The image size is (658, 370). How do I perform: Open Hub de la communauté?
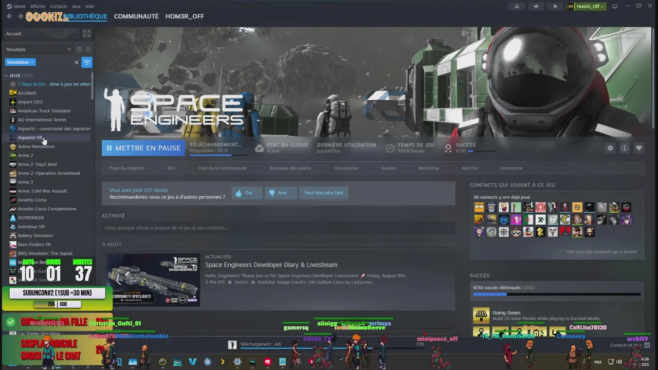pos(223,168)
